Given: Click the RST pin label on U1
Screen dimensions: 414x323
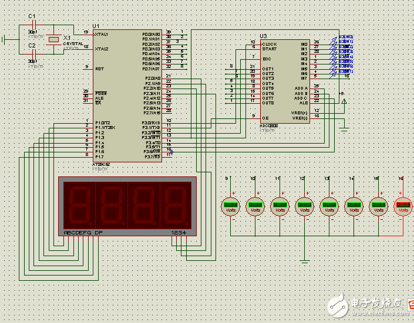Looking at the screenshot, I should pyautogui.click(x=100, y=69).
